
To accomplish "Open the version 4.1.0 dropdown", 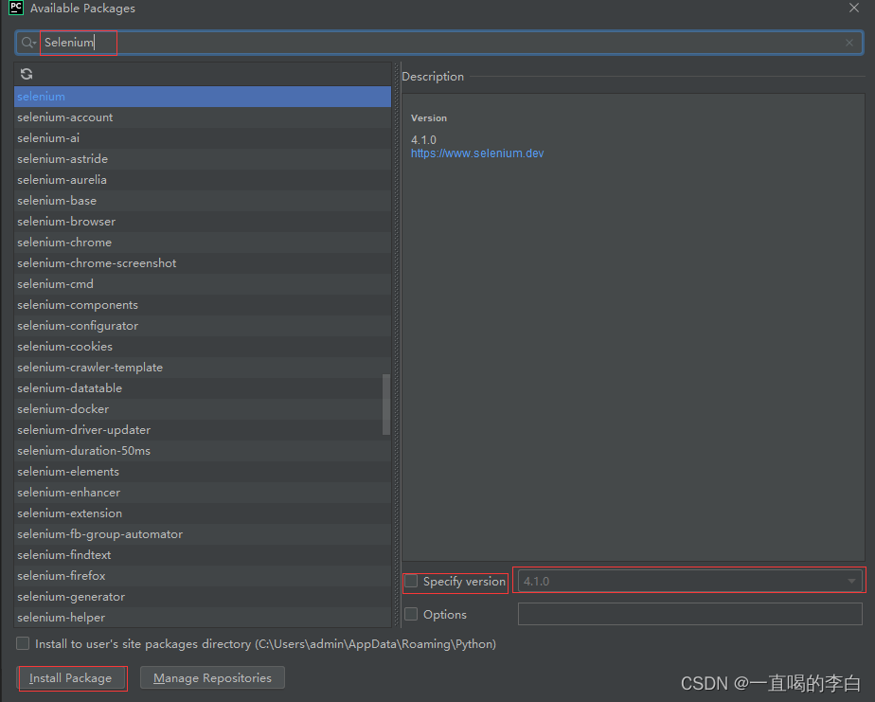I will pos(689,582).
